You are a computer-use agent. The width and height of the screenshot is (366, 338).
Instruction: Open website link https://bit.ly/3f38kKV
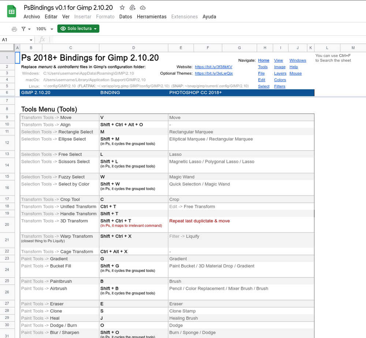213,67
